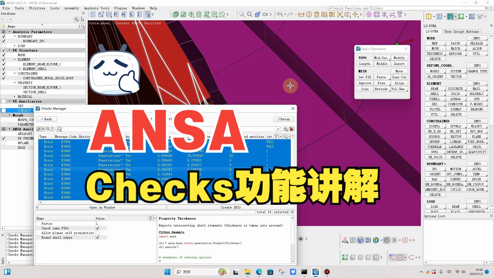The height and width of the screenshot is (278, 494).
Task: Click the Measure distance icon
Action: [301, 15]
